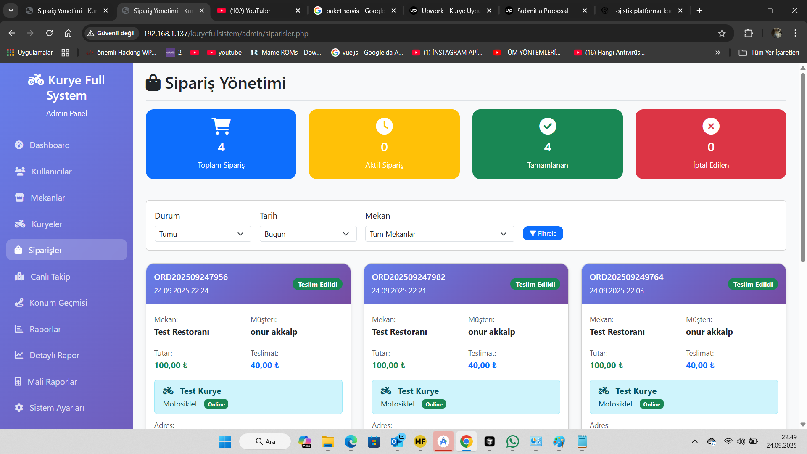Open the Kuryeler sidebar menu item
Image resolution: width=807 pixels, height=454 pixels.
pos(47,224)
